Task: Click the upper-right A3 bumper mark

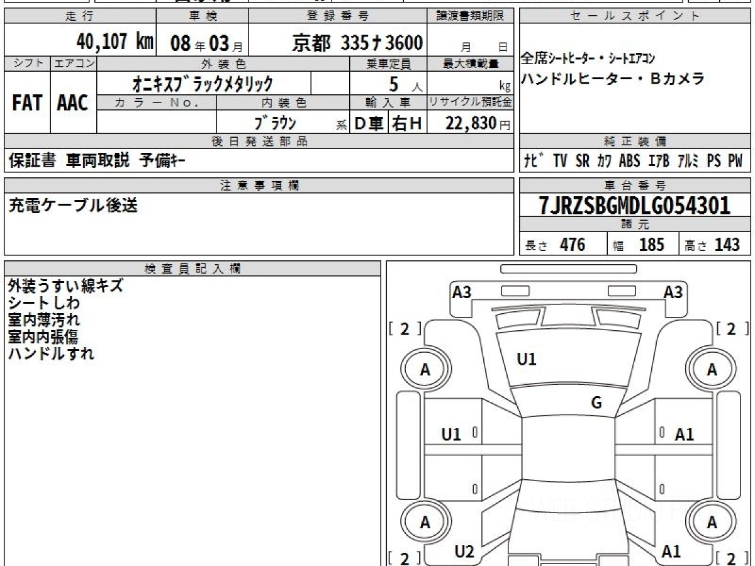Action: [x=673, y=292]
